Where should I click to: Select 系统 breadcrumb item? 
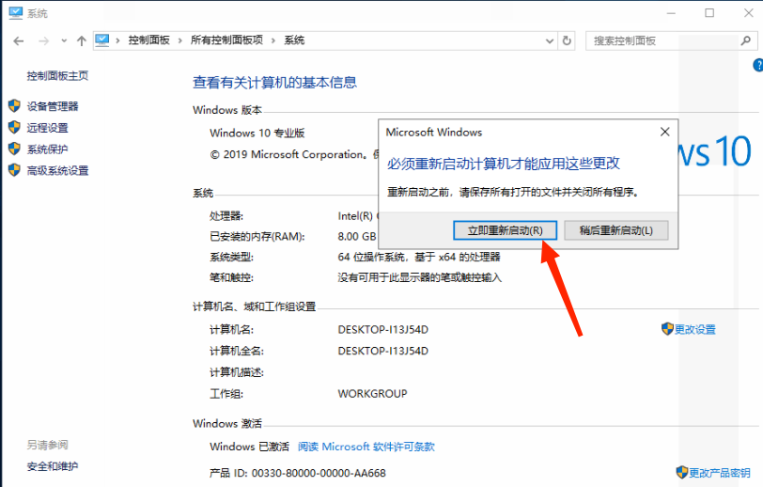click(294, 39)
